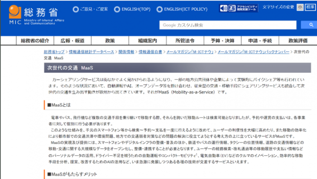
Task: Open the 政策 navigation menu
Action: [x=110, y=41]
